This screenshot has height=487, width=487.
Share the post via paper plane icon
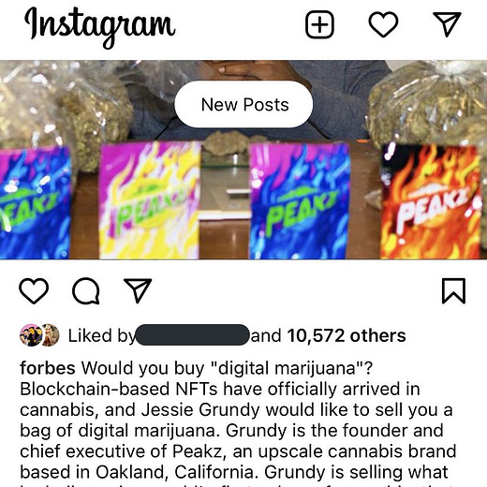(138, 290)
